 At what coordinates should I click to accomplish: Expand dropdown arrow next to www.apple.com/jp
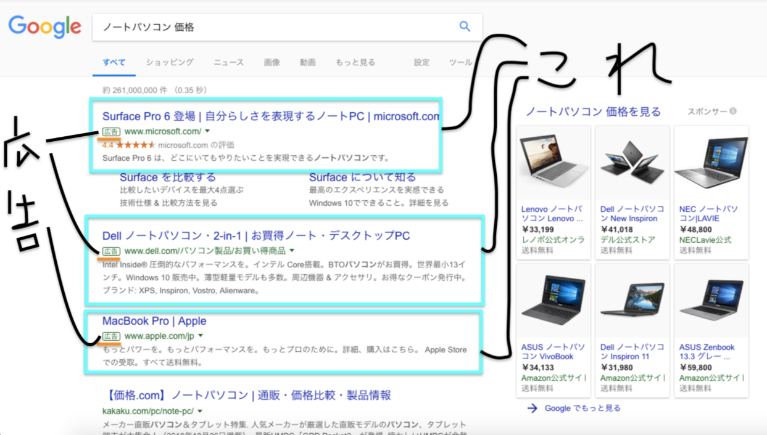201,336
